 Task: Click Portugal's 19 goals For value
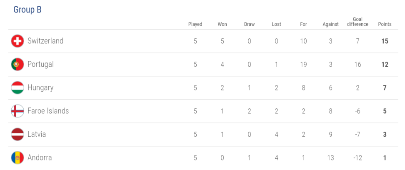tap(303, 64)
